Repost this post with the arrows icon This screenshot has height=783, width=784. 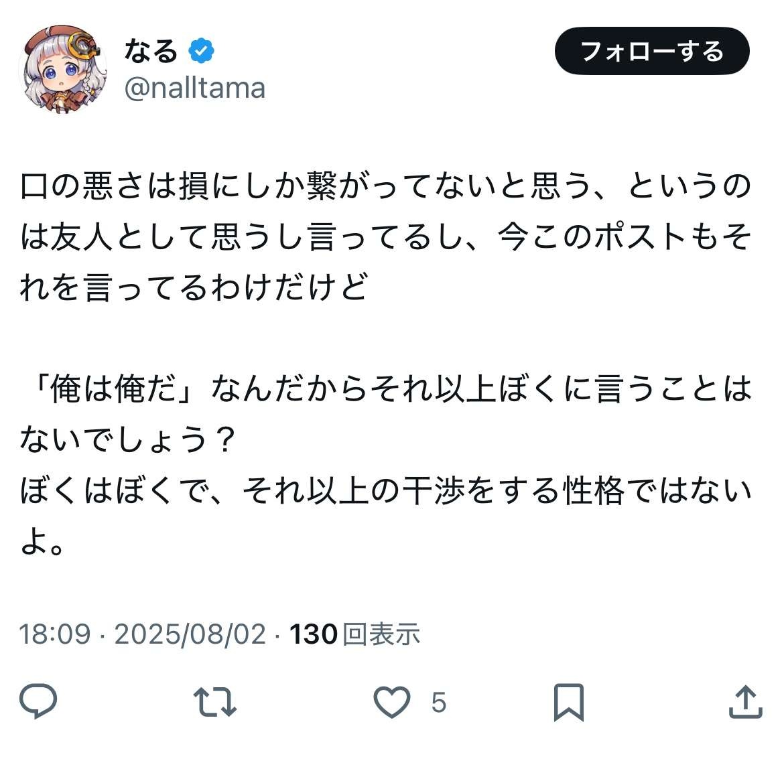(x=214, y=702)
